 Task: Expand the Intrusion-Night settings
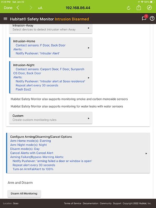51,77
